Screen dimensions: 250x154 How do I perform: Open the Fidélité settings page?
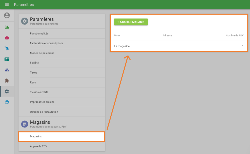tap(35, 63)
